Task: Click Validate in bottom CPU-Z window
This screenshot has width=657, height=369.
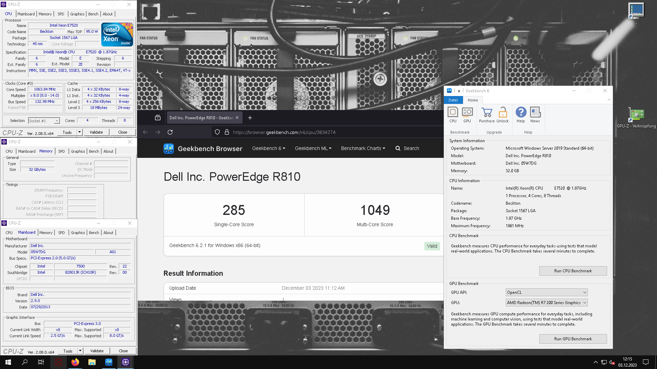Action: pos(97,351)
